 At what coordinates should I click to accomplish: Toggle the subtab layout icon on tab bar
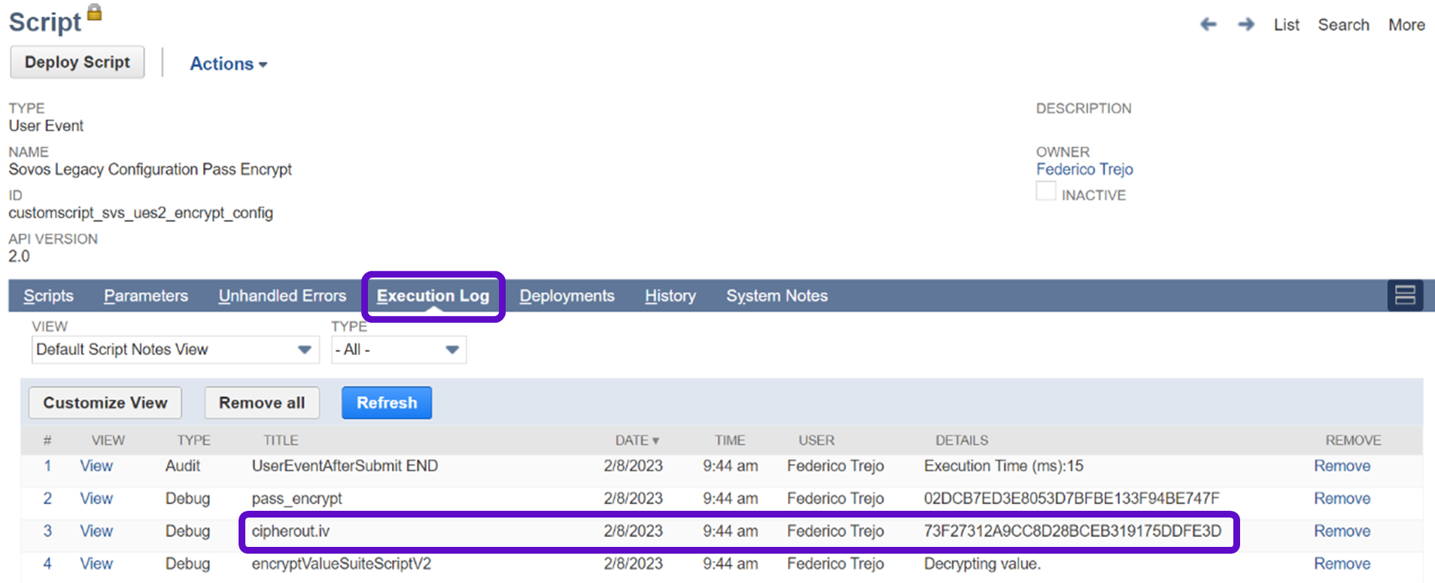[1404, 295]
